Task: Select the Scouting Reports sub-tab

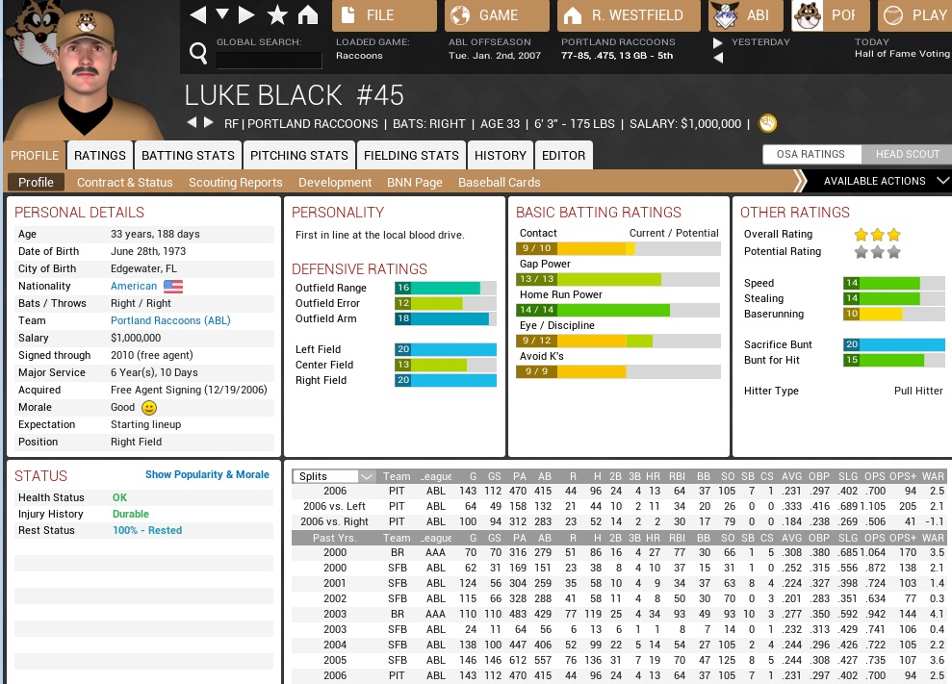Action: click(235, 182)
